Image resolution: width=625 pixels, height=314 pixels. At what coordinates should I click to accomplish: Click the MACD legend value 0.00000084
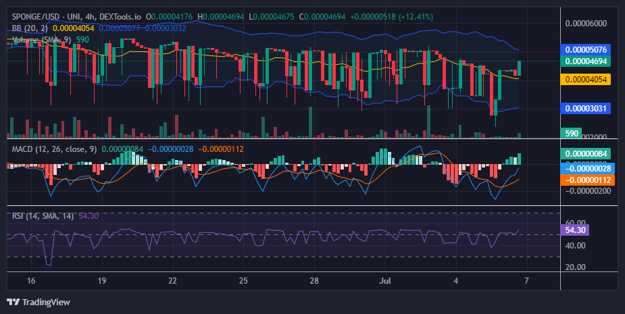click(122, 149)
